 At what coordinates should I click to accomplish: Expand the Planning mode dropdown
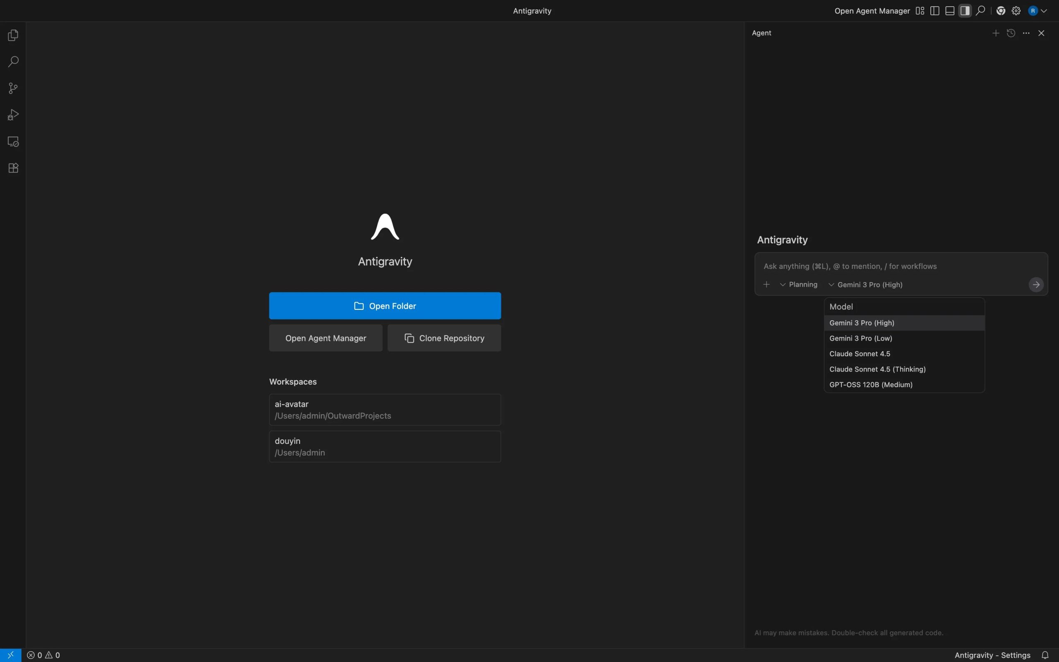[799, 285]
